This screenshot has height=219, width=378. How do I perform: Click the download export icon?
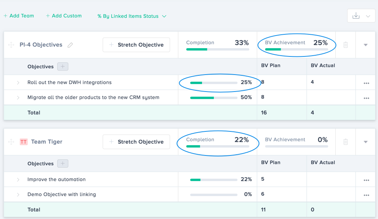pyautogui.click(x=356, y=16)
